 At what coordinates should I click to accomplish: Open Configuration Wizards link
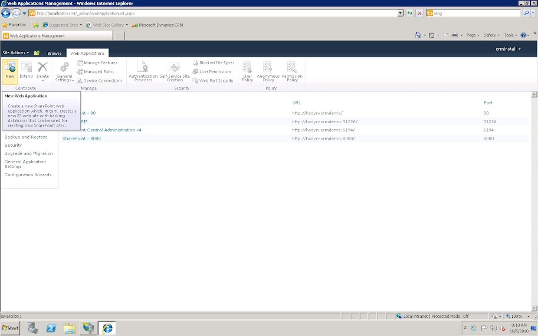tap(28, 174)
